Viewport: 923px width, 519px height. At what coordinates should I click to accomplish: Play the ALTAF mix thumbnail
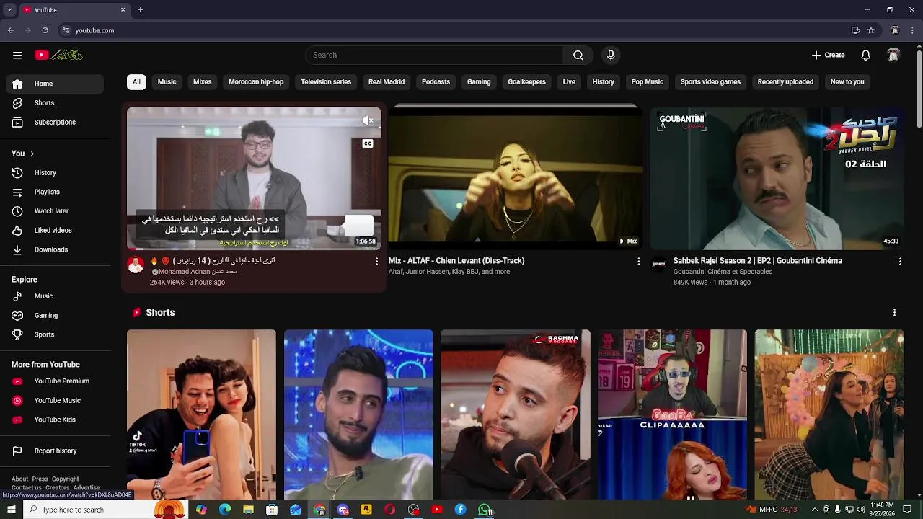(x=515, y=178)
